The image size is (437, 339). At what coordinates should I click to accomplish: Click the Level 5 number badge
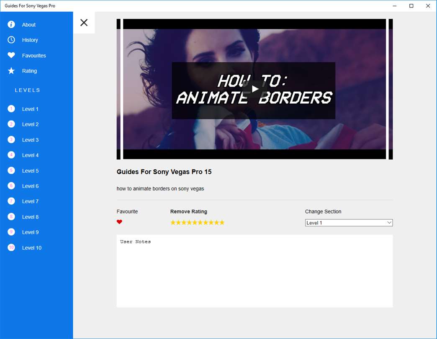[11, 170]
